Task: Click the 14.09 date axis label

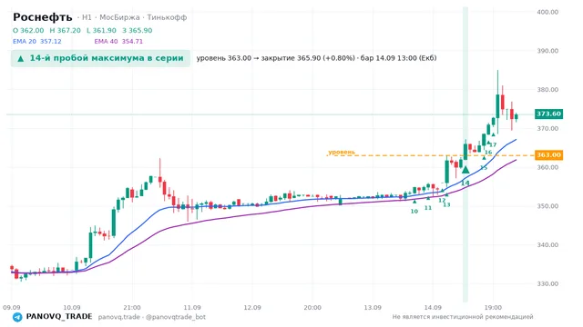Action: click(433, 307)
